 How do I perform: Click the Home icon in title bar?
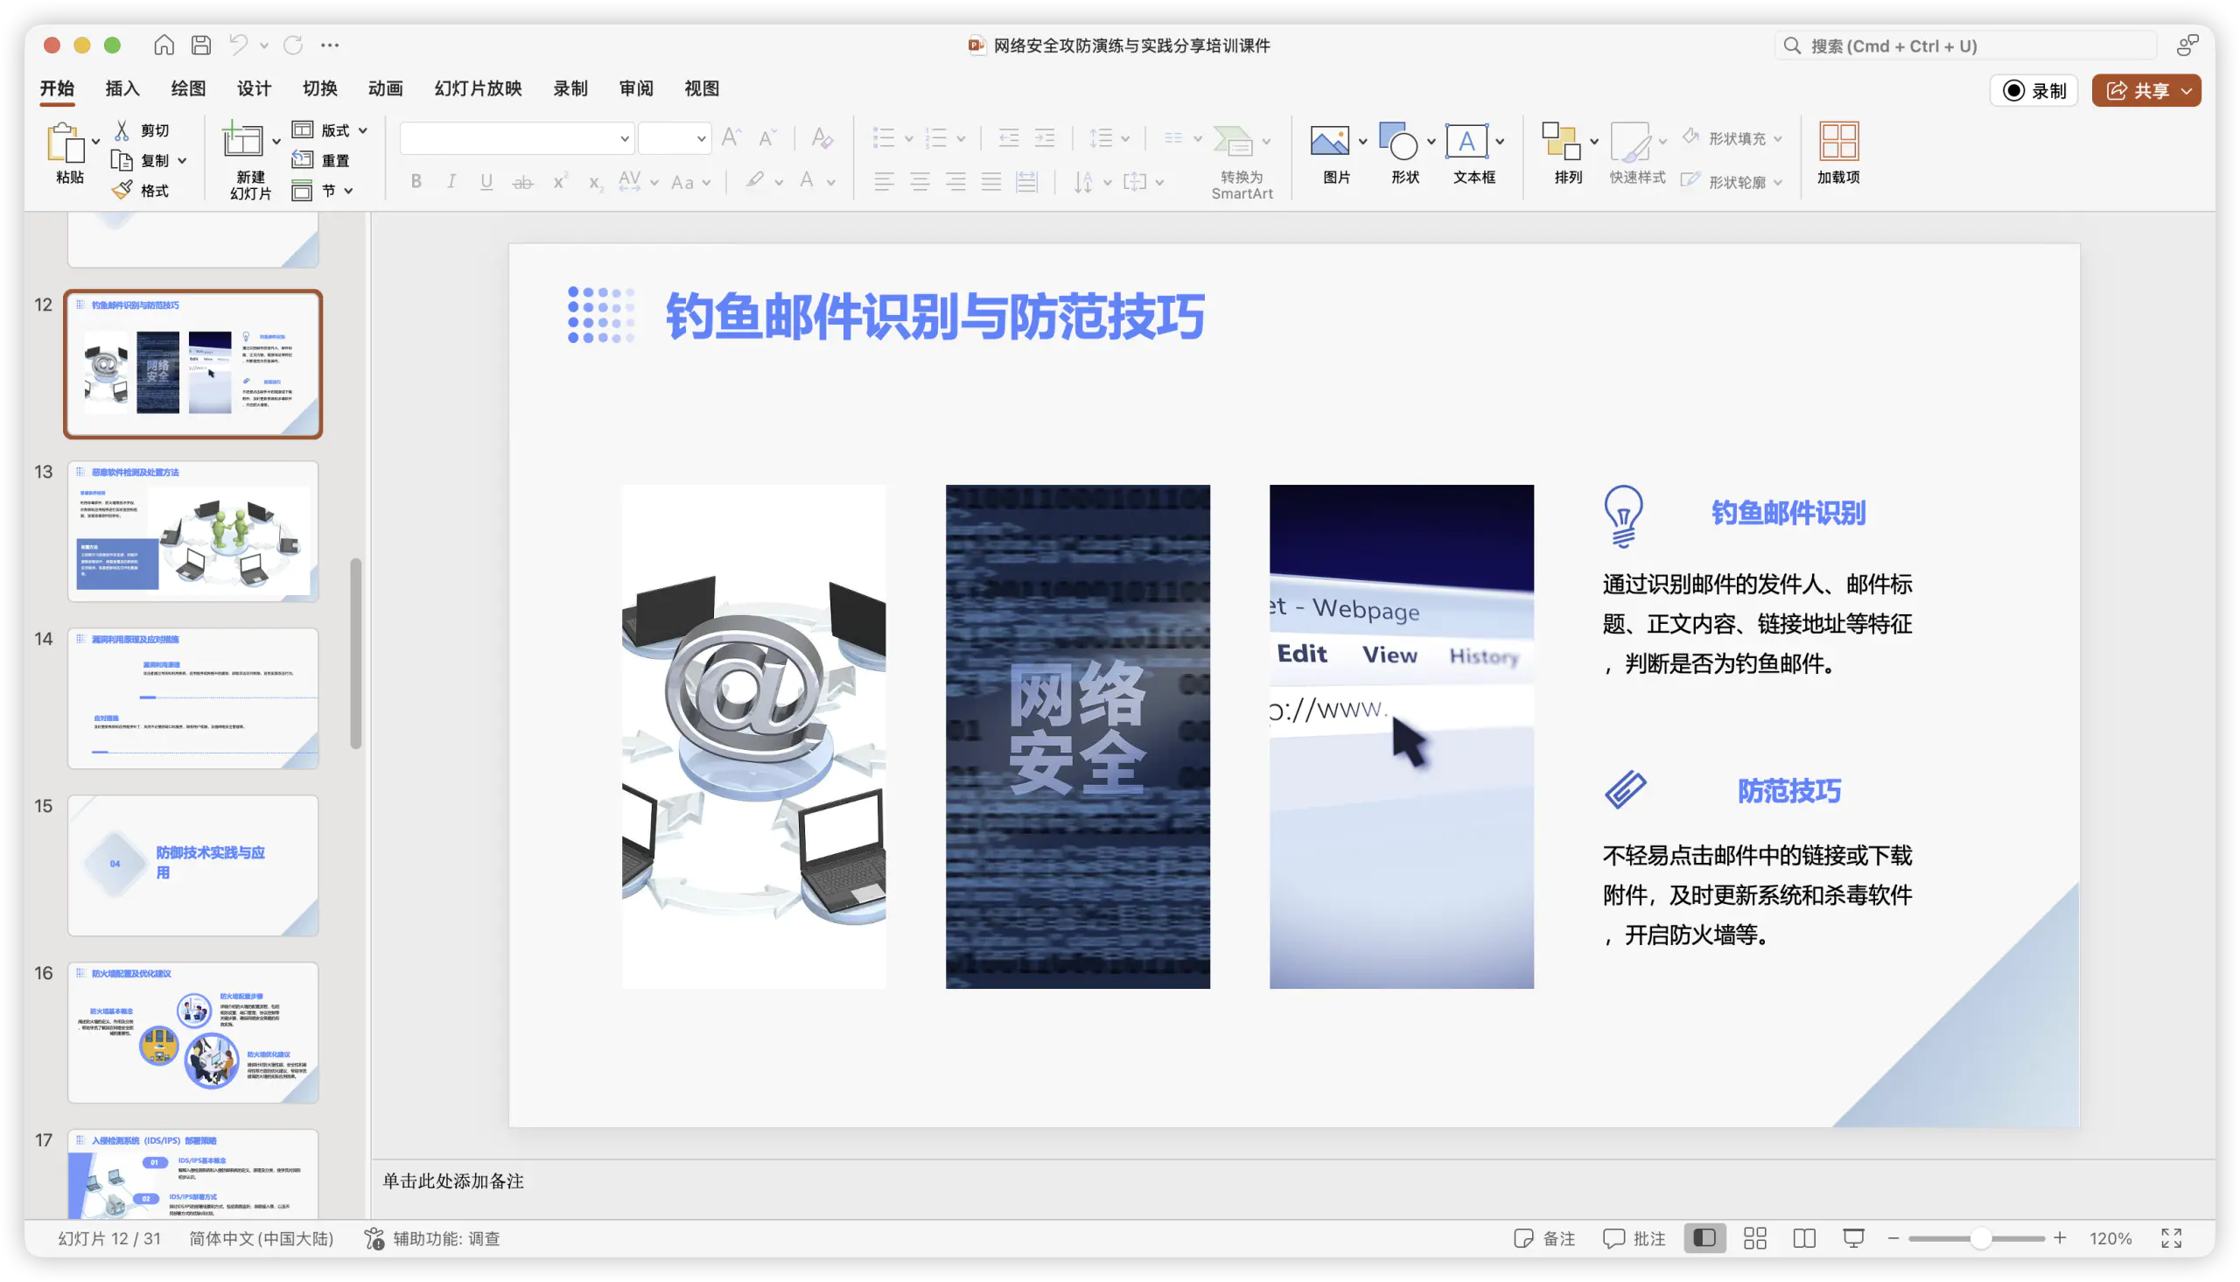[x=164, y=45]
